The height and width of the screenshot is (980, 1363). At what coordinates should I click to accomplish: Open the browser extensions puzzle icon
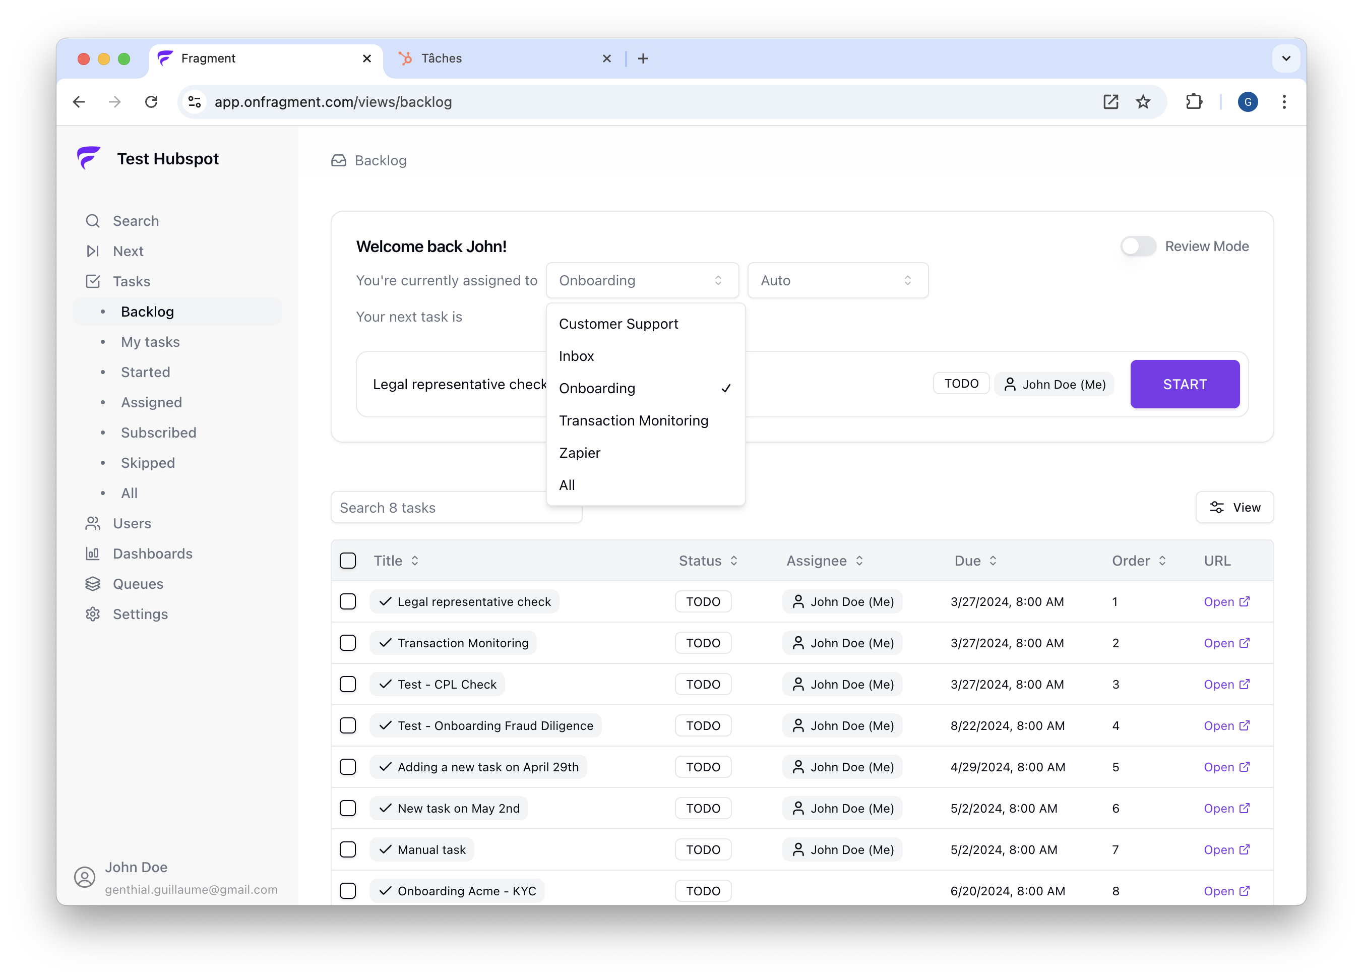pyautogui.click(x=1194, y=101)
